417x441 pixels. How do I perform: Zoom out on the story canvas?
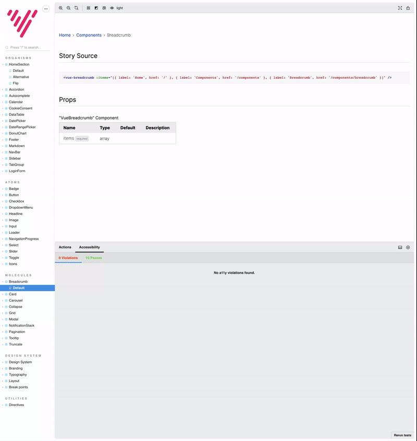pos(68,8)
